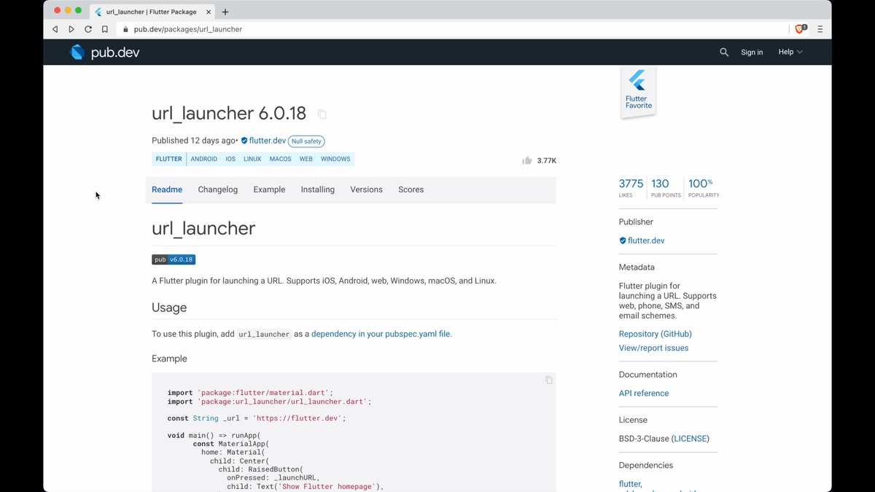875x492 pixels.
Task: Click the Flutter Favorite badge
Action: (x=638, y=92)
